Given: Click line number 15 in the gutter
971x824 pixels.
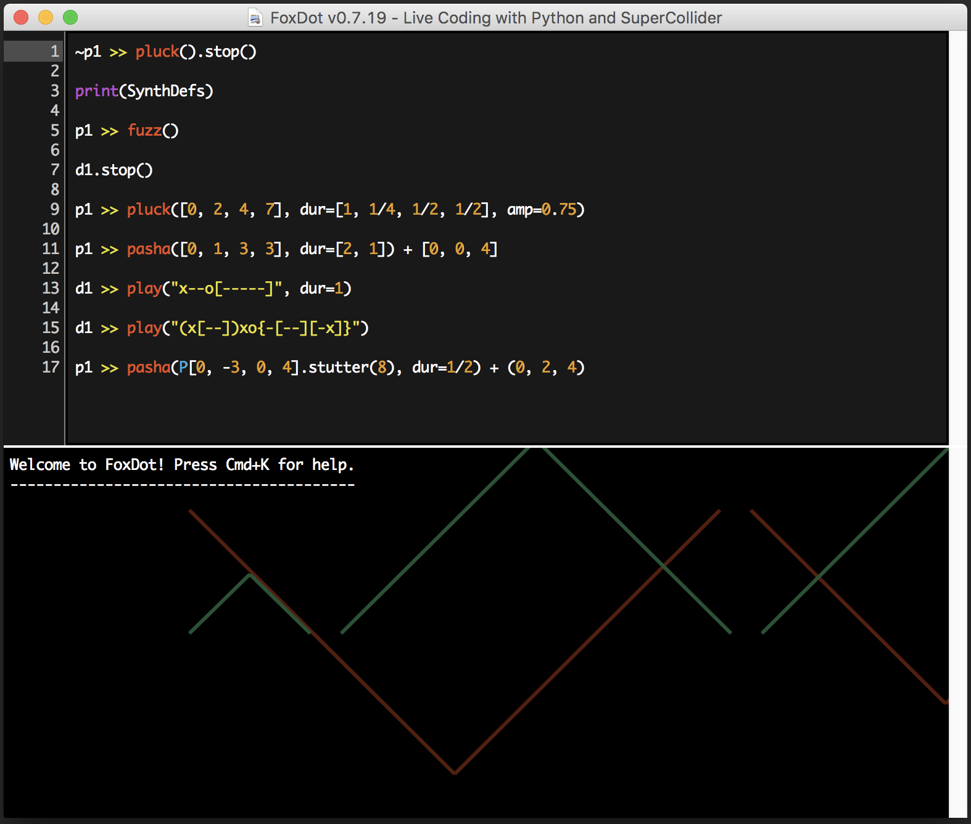Looking at the screenshot, I should click(x=51, y=328).
